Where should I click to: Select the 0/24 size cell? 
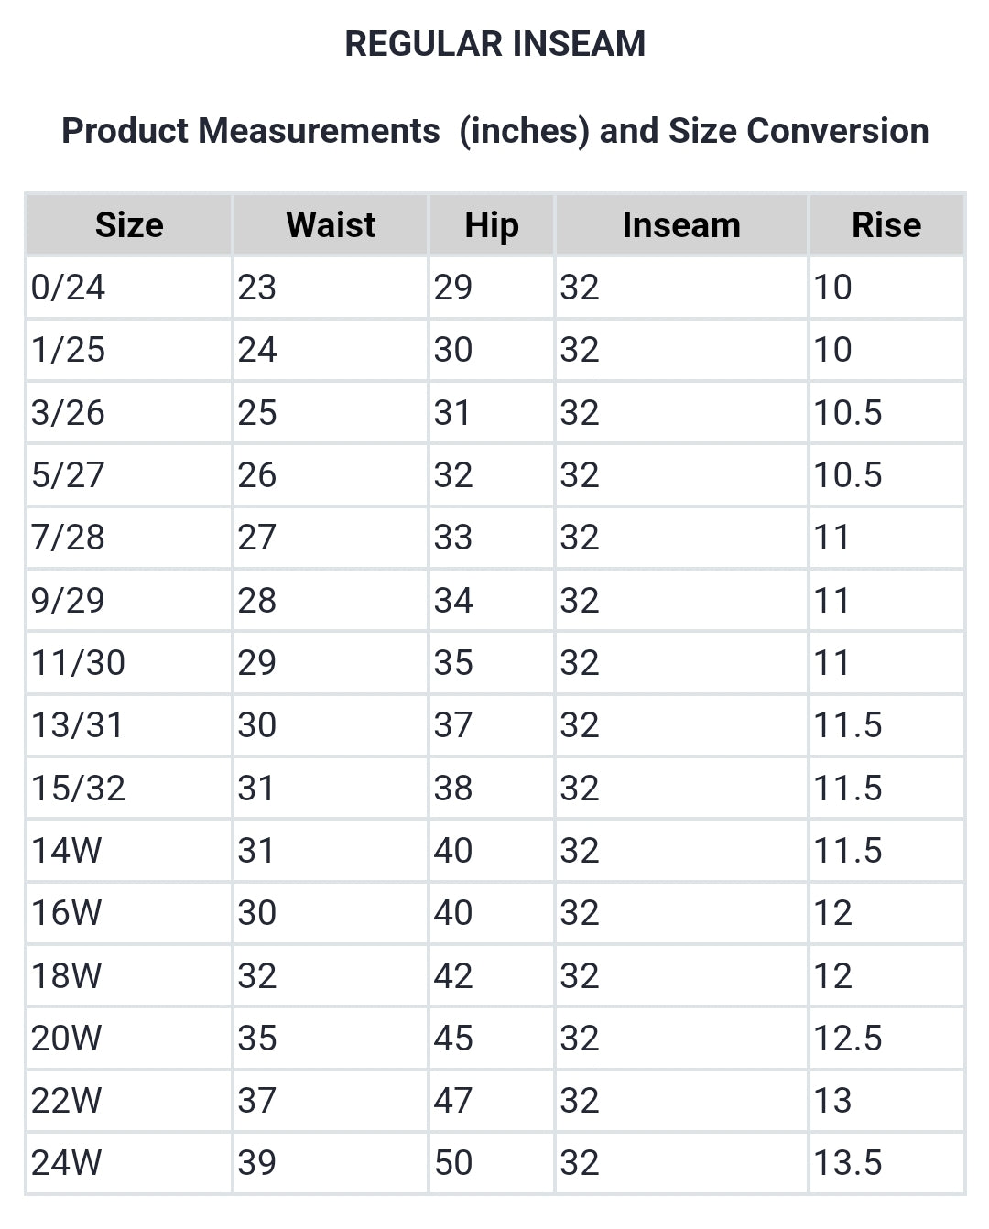click(69, 288)
